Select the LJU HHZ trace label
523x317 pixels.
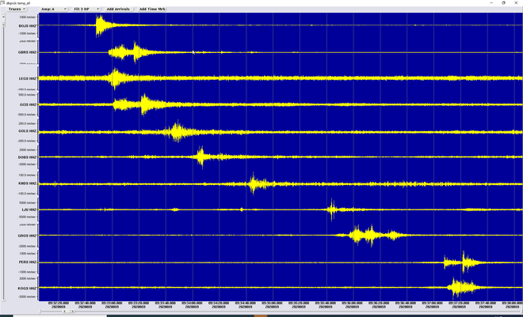click(29, 209)
